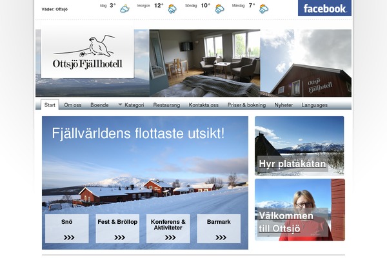Click the Söndag 10° temperature
The height and width of the screenshot is (258, 387).
coord(206,5)
